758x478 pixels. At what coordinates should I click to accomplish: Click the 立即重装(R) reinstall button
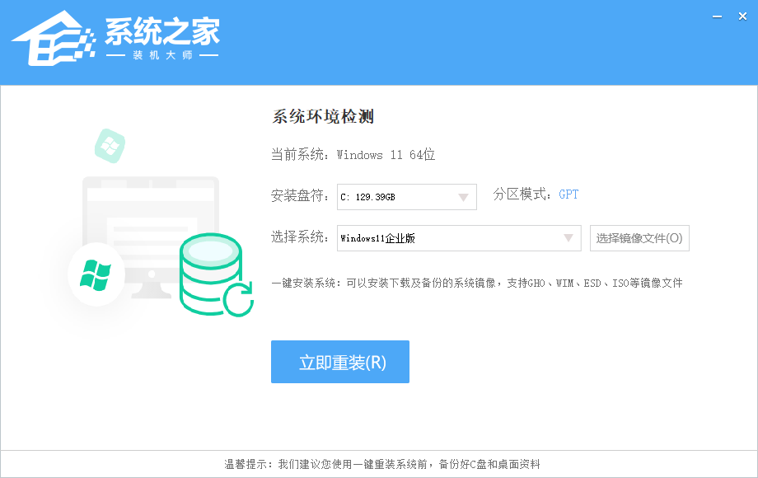[x=339, y=361]
